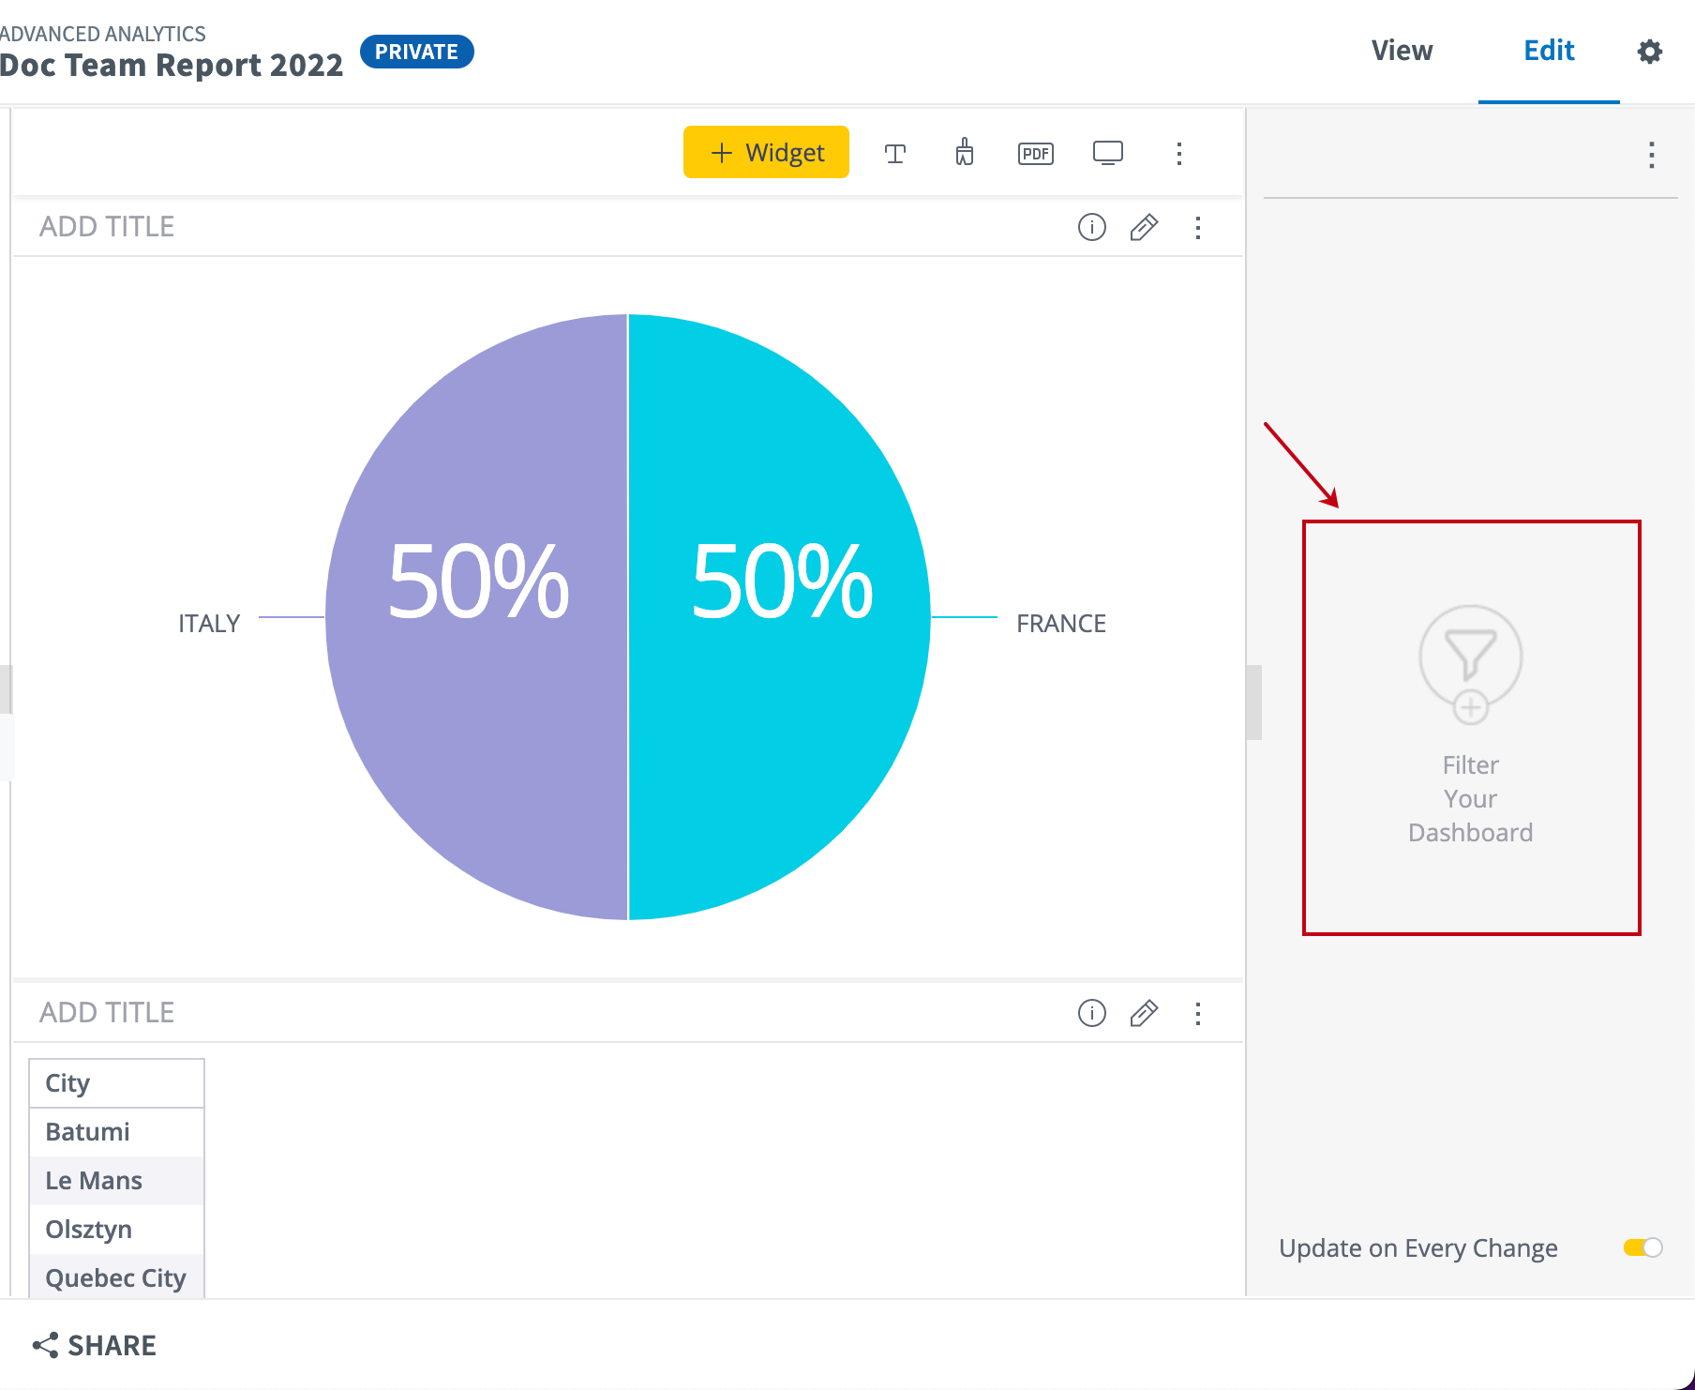This screenshot has width=1695, height=1390.
Task: Export dashboard using the PDF icon
Action: (1035, 153)
